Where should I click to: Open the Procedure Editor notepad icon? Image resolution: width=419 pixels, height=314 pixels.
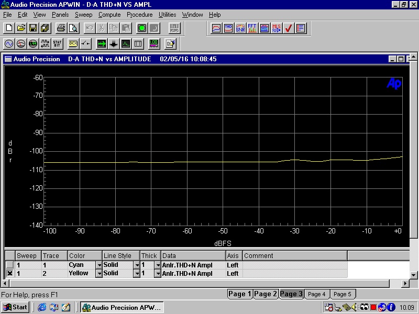click(x=170, y=44)
